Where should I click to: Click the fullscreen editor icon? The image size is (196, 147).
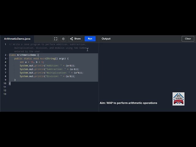click(56, 39)
